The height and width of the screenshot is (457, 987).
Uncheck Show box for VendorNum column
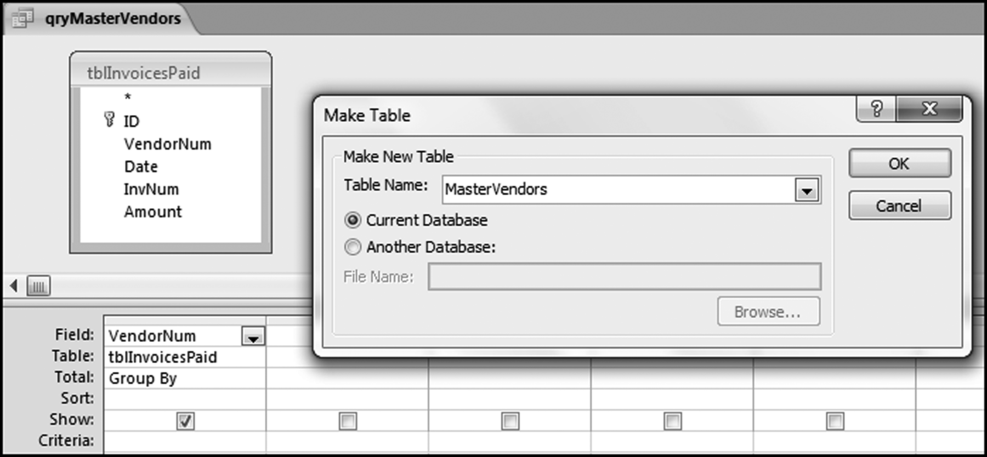[185, 421]
